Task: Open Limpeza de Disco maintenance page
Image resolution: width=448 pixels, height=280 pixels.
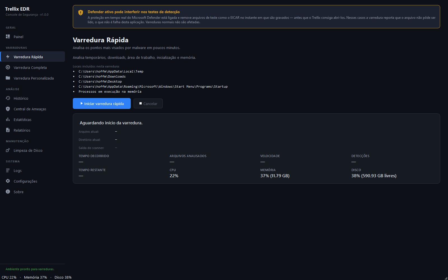Action: (x=32, y=150)
